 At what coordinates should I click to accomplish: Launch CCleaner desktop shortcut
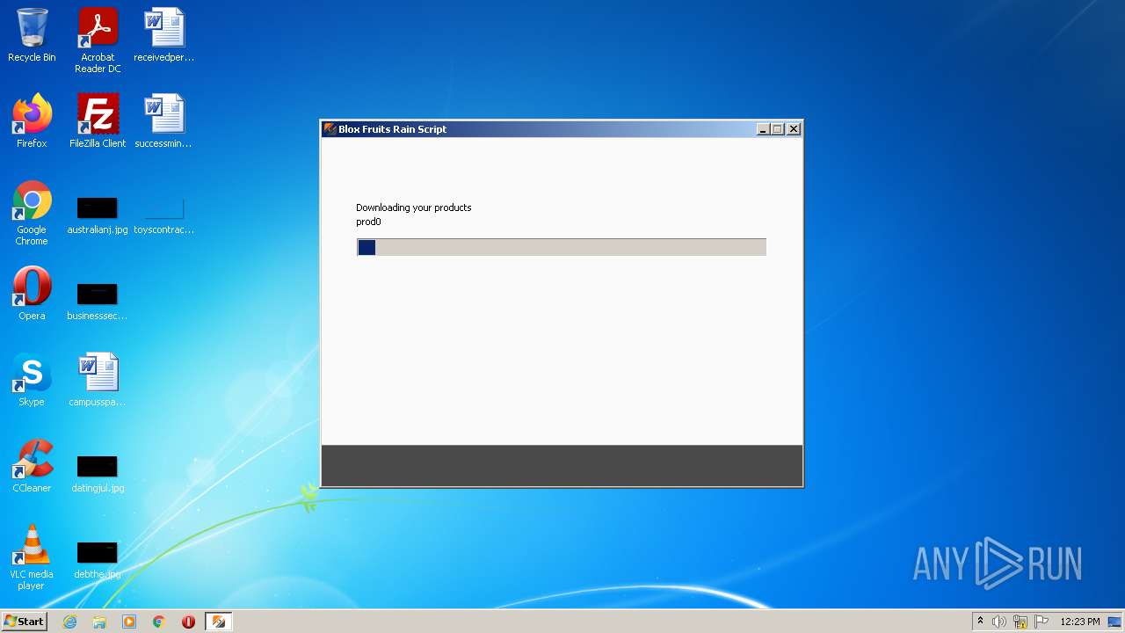tap(32, 466)
